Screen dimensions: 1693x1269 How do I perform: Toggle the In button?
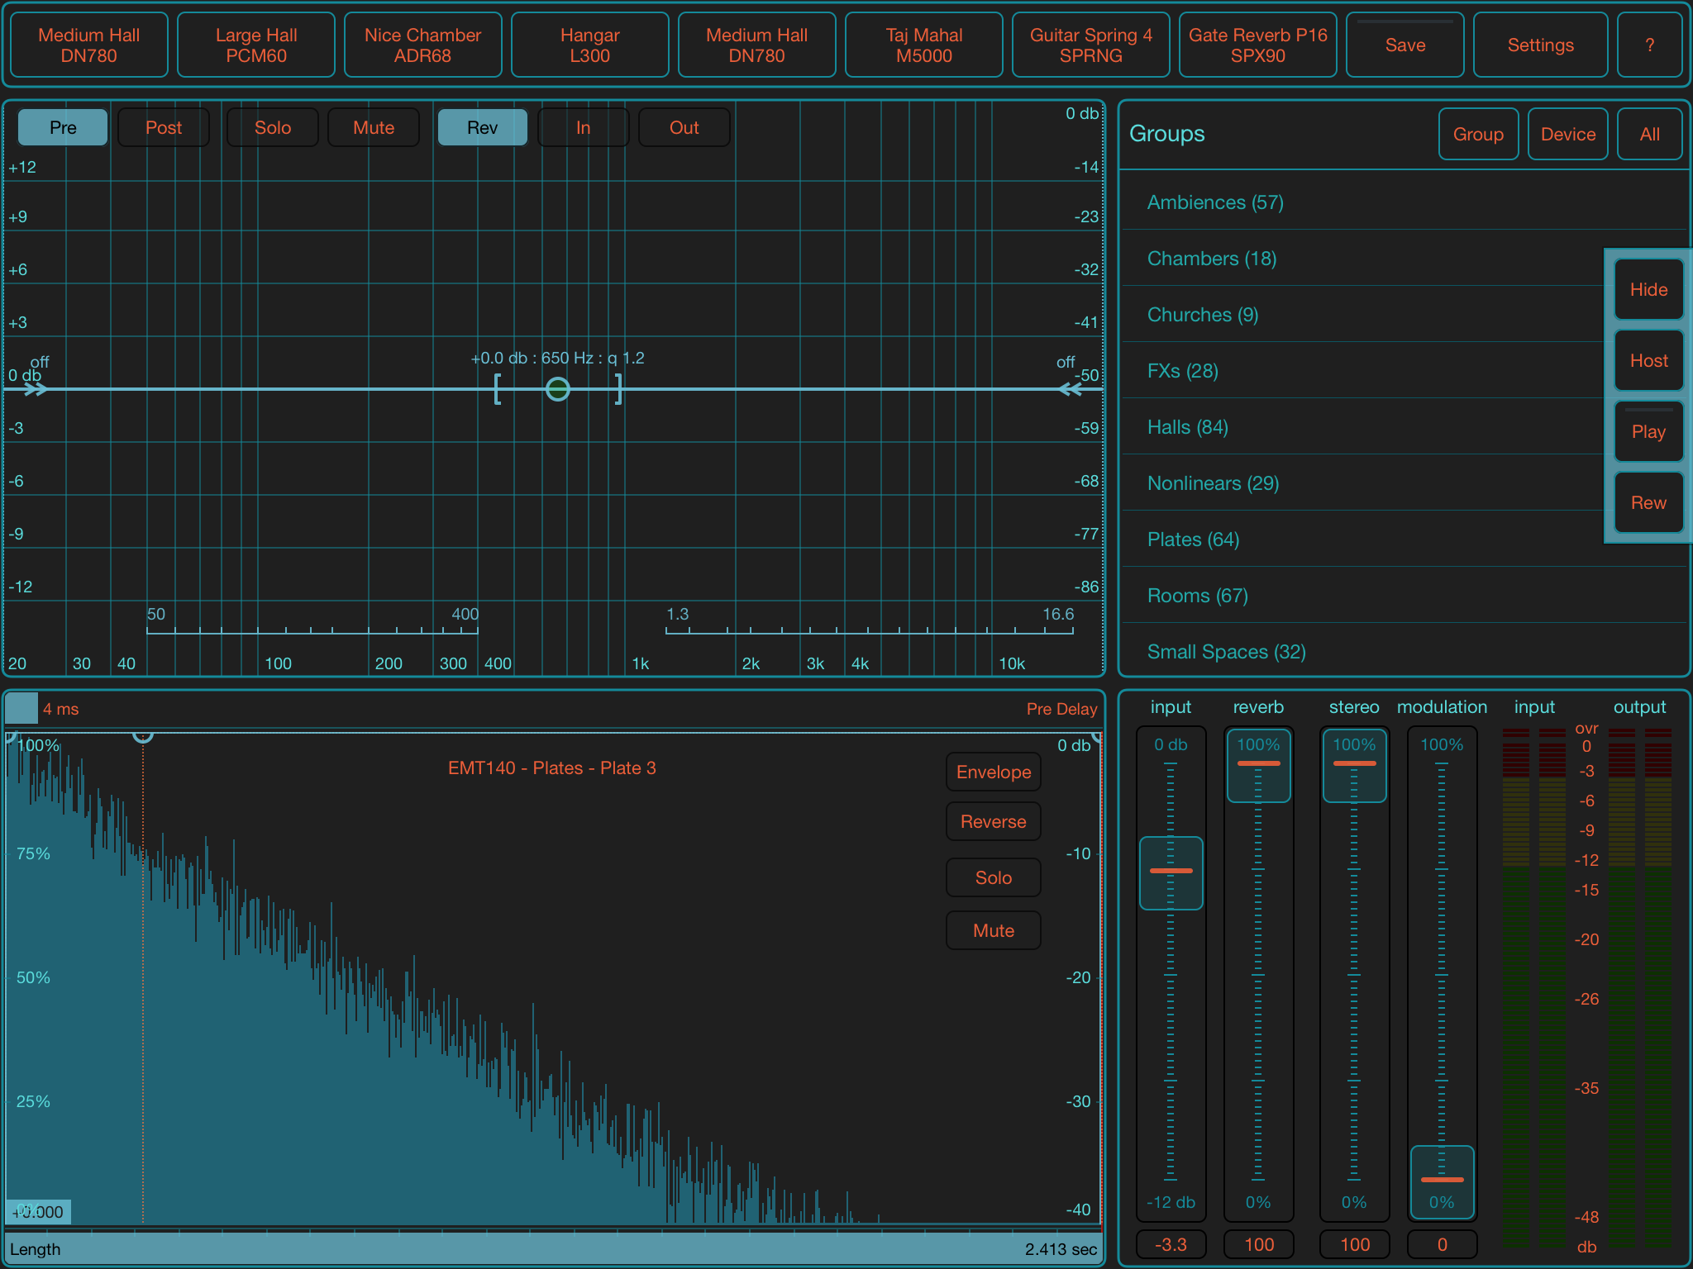[x=584, y=127]
